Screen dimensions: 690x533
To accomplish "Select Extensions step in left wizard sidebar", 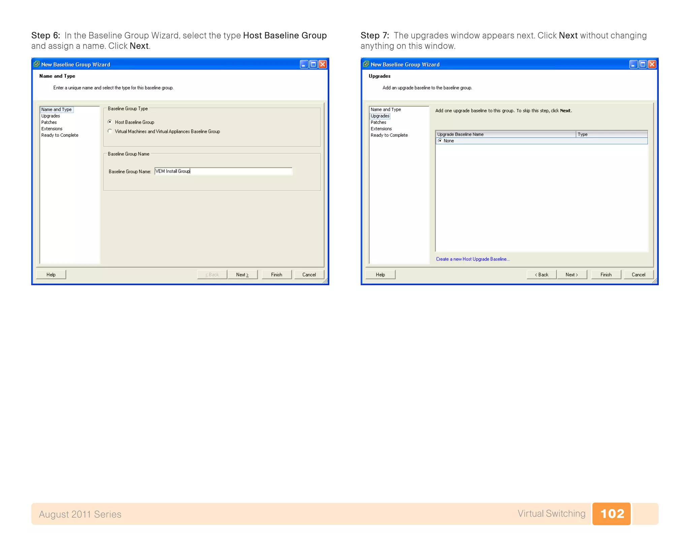I will 52,129.
